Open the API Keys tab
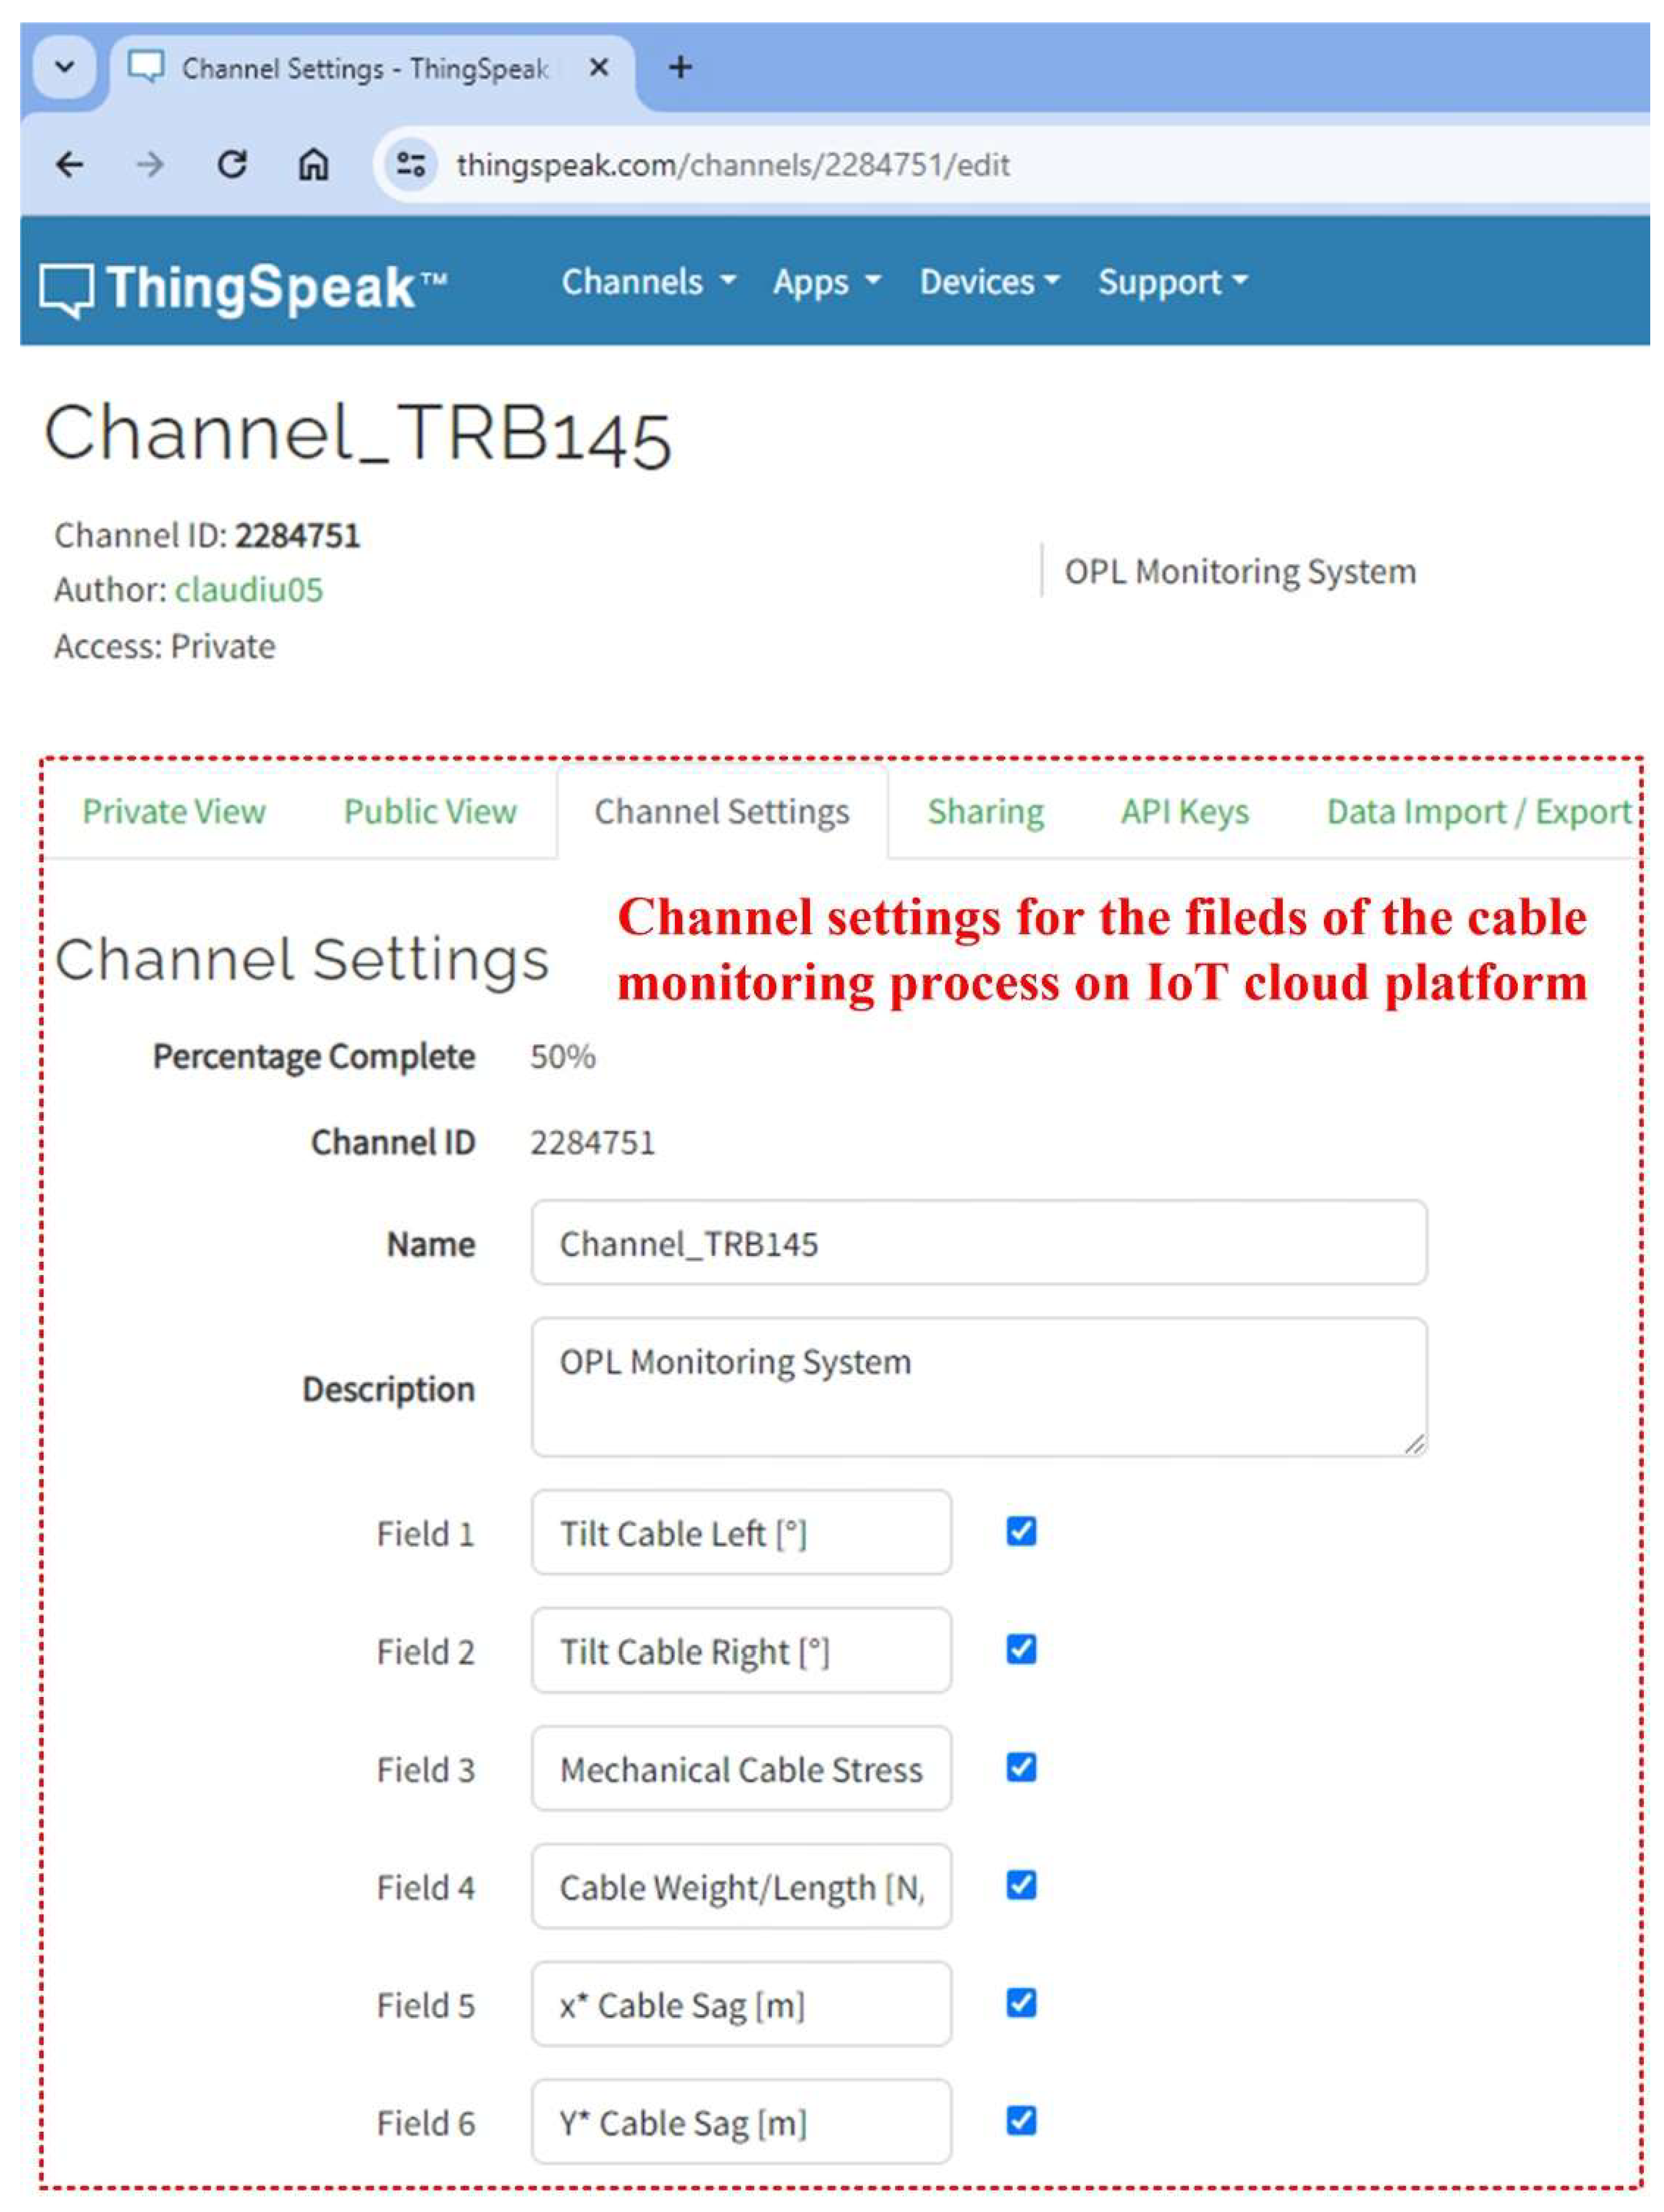Screen dimensions: 1664x2212 pyautogui.click(x=1184, y=811)
